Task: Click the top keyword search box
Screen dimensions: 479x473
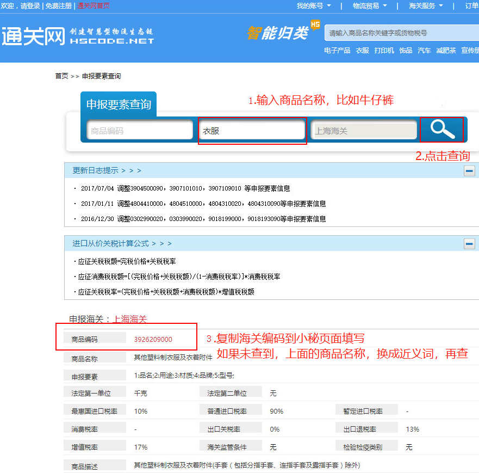Action: click(402, 33)
